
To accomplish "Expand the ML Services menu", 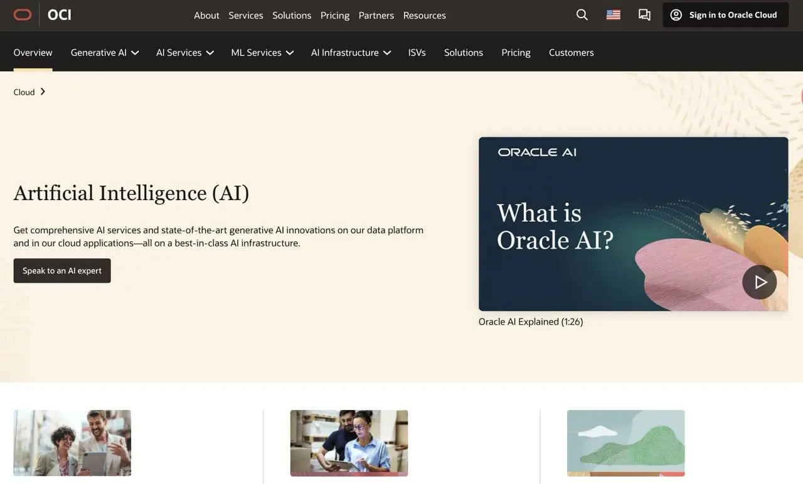I will coord(262,53).
